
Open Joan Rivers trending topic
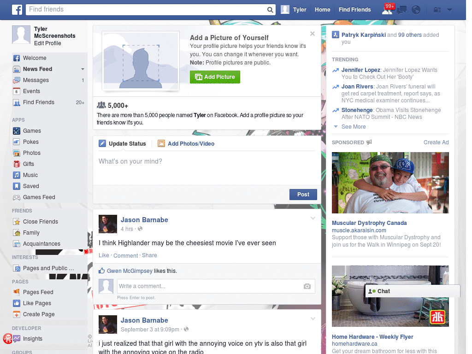pyautogui.click(x=357, y=87)
